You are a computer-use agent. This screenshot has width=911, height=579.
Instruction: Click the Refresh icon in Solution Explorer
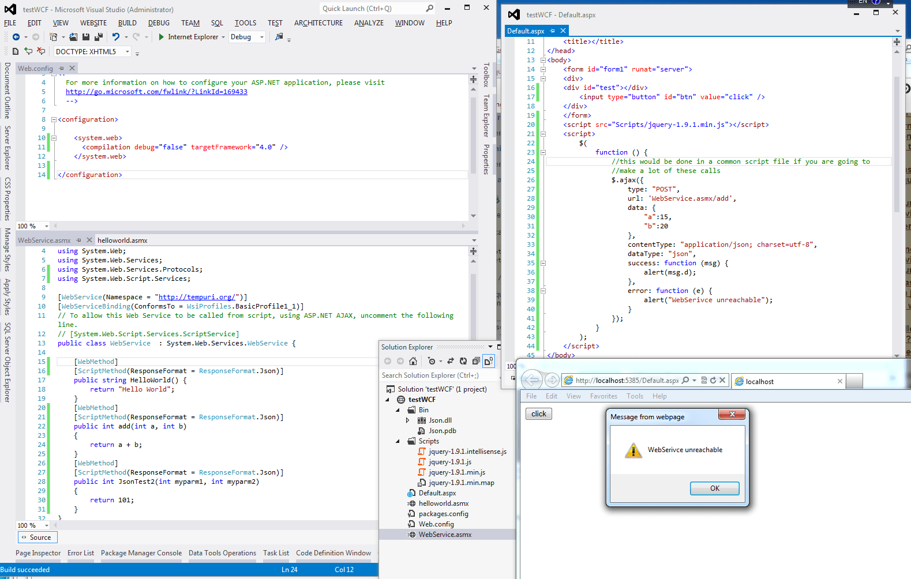pos(463,361)
